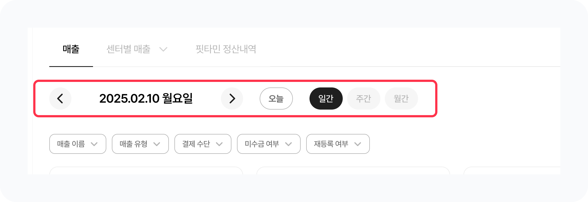This screenshot has height=202, width=588.
Task: Switch to 일간 daily view
Action: tap(326, 99)
